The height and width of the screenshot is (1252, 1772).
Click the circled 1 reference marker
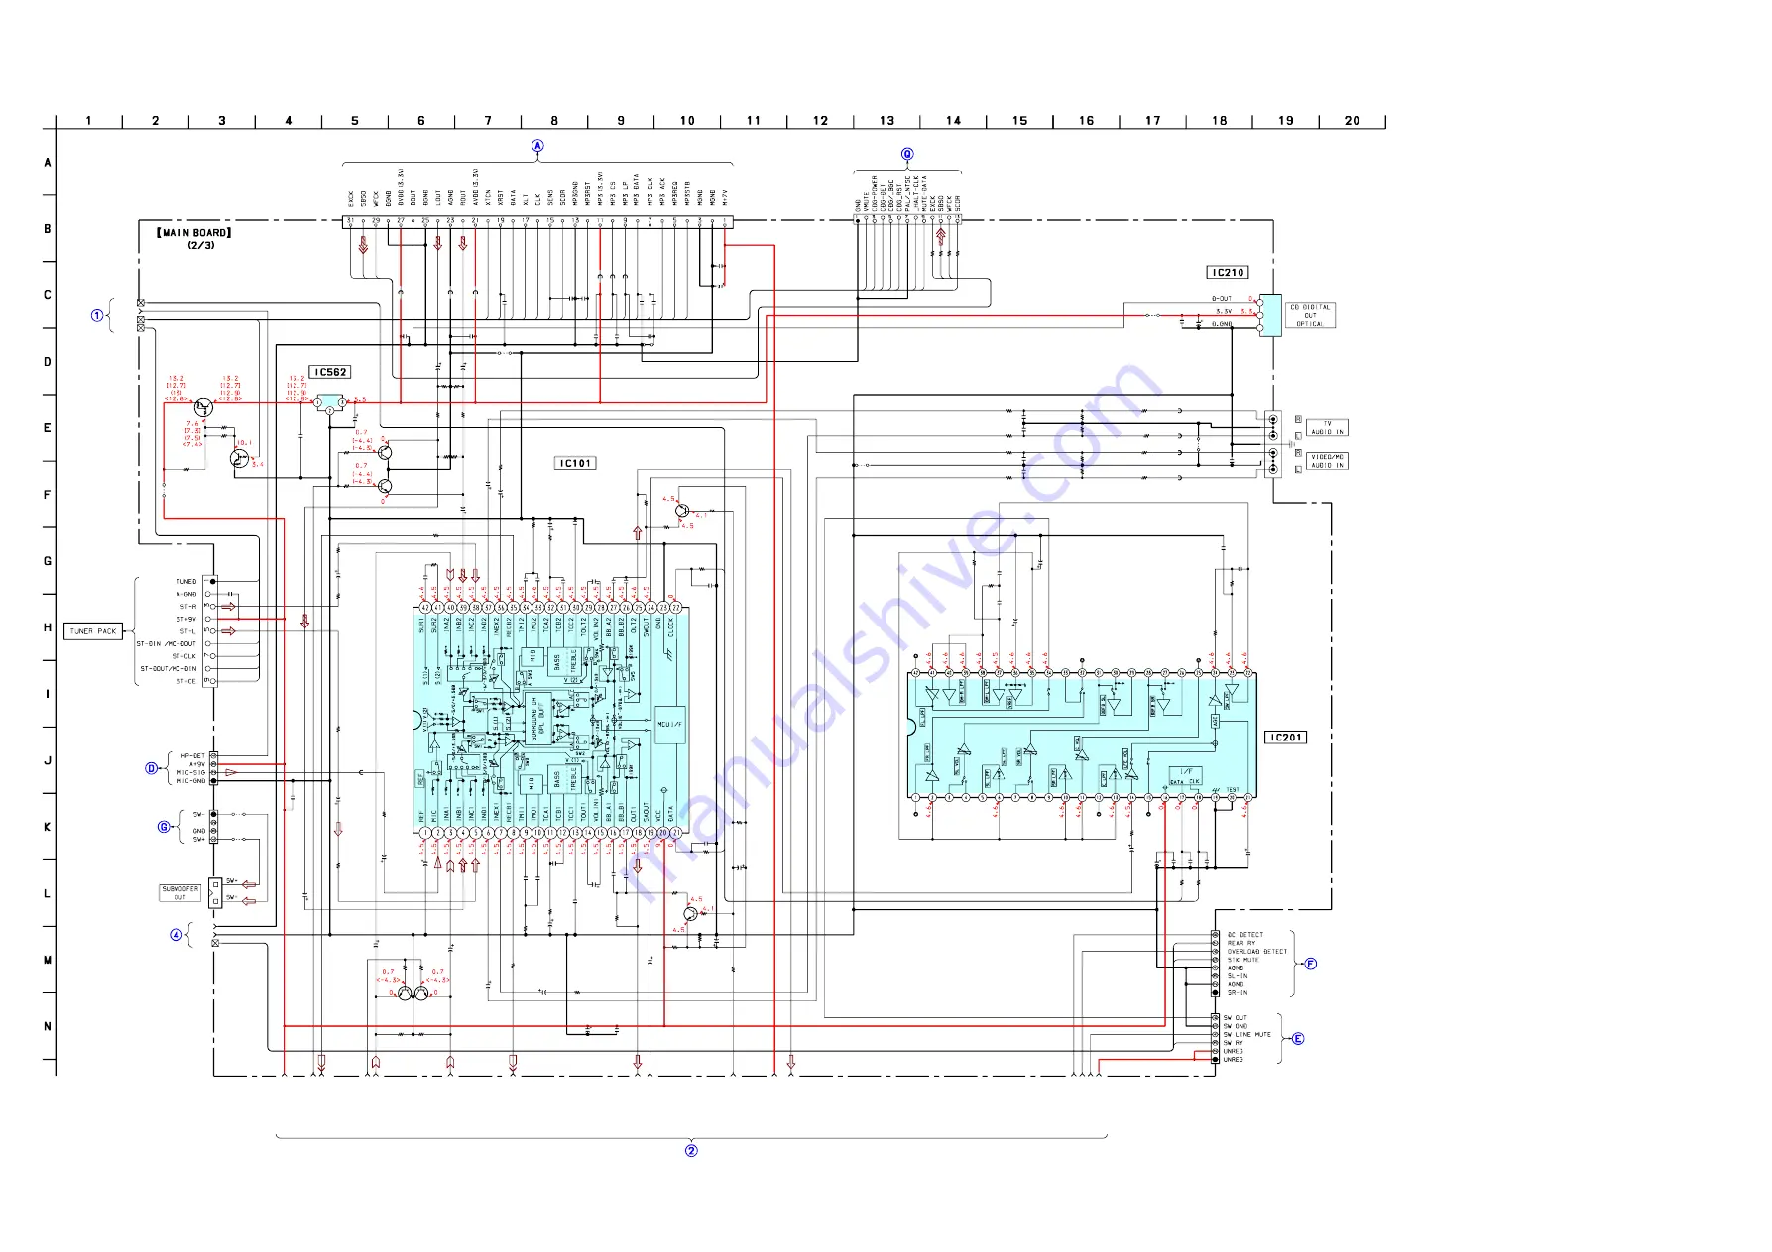click(x=97, y=316)
